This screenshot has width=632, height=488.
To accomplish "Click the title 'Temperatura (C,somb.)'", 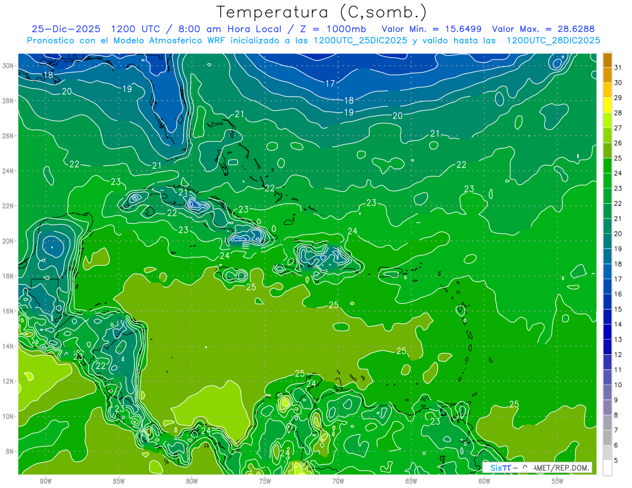I will 321,12.
